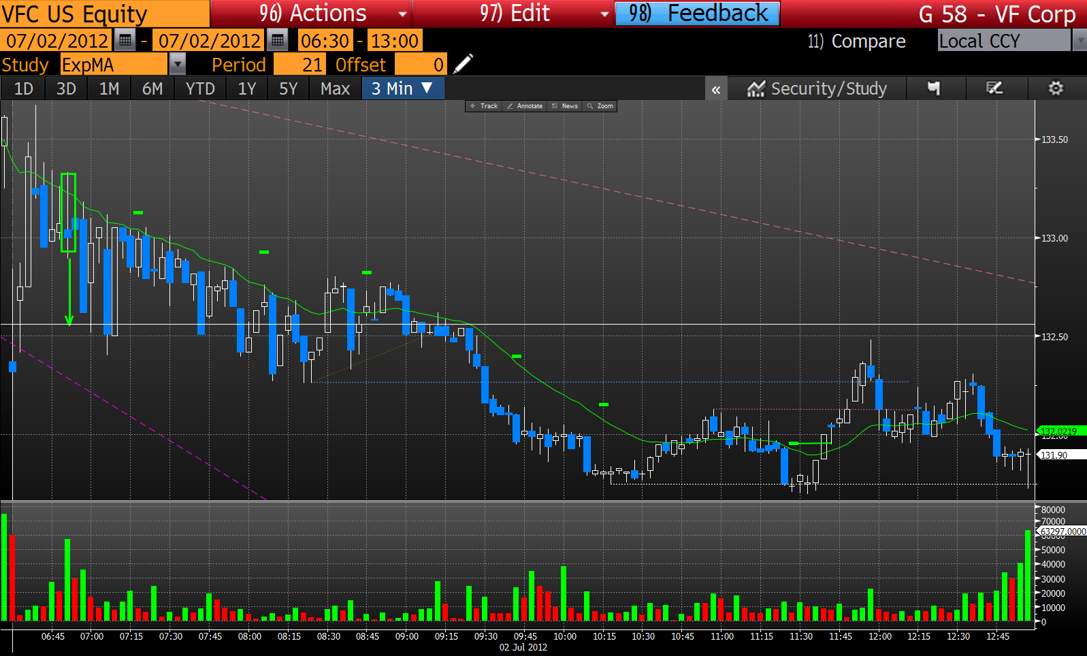Click the 98) Feedback button
Screen dimensions: 1087x656
pyautogui.click(x=698, y=14)
